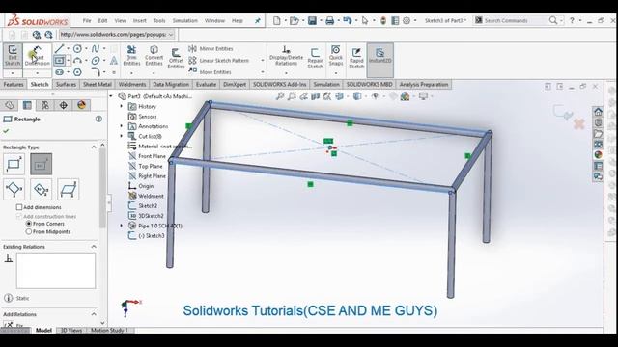Switch to the Evaluate tab

coord(206,84)
